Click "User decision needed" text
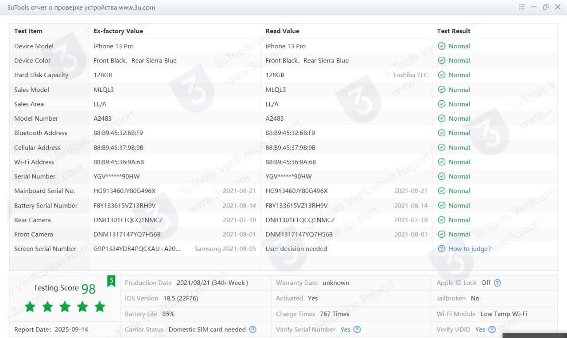 (x=296, y=249)
